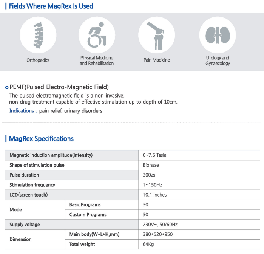Click the 'Pulse duration' cell
Image resolution: width=264 pixels, height=254 pixels.
tap(72, 175)
